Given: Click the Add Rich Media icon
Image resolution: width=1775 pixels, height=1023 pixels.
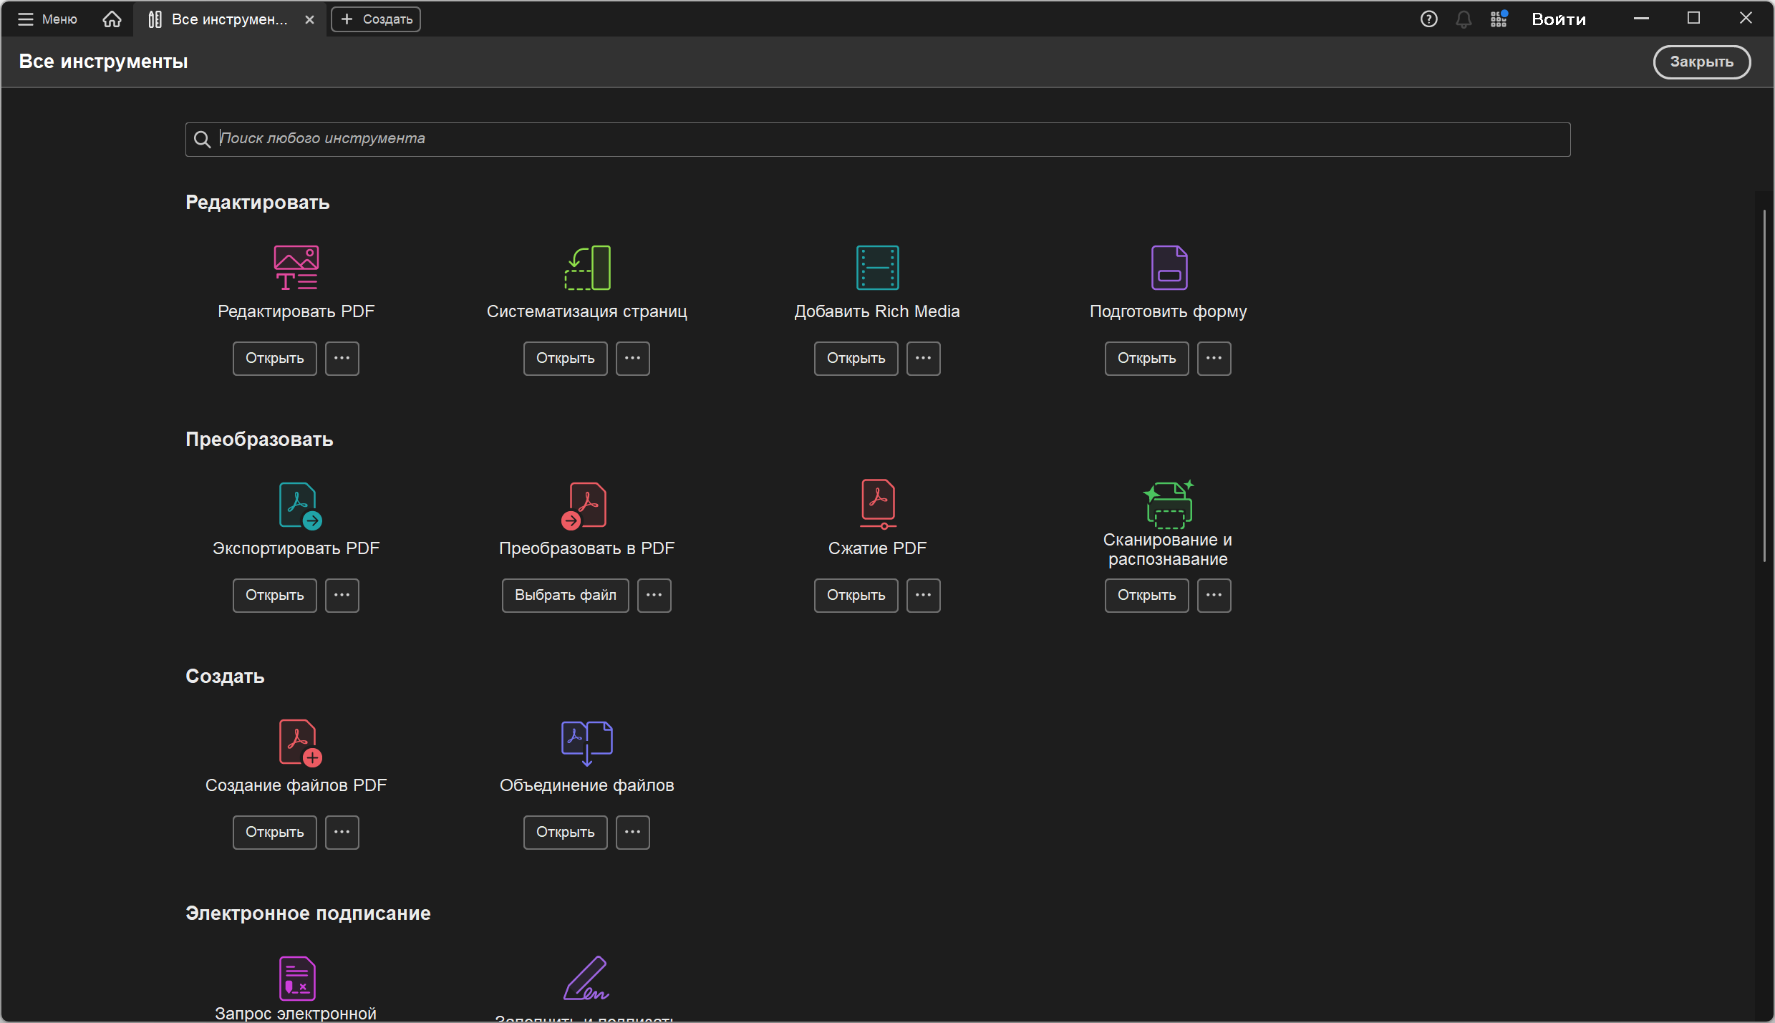Looking at the screenshot, I should [x=877, y=267].
